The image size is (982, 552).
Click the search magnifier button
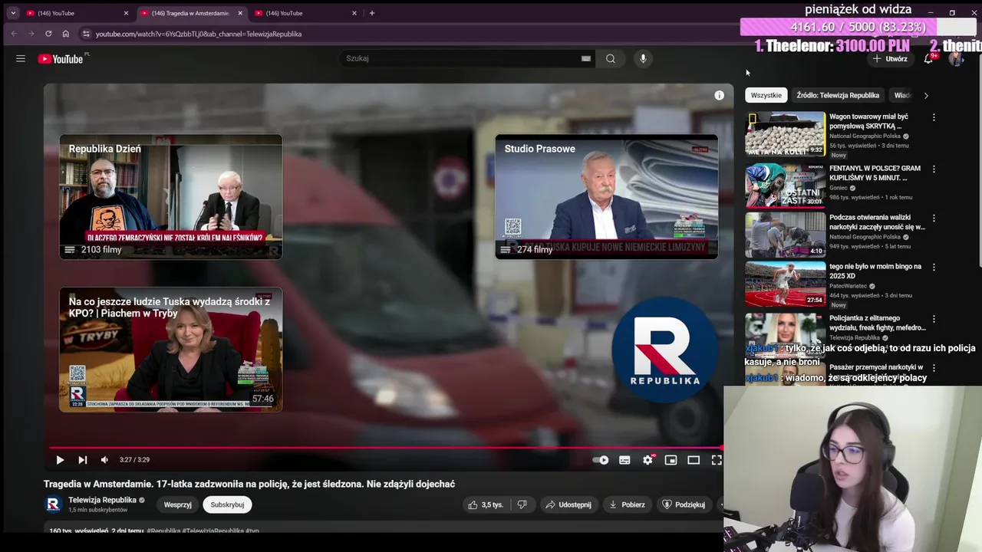coord(611,58)
